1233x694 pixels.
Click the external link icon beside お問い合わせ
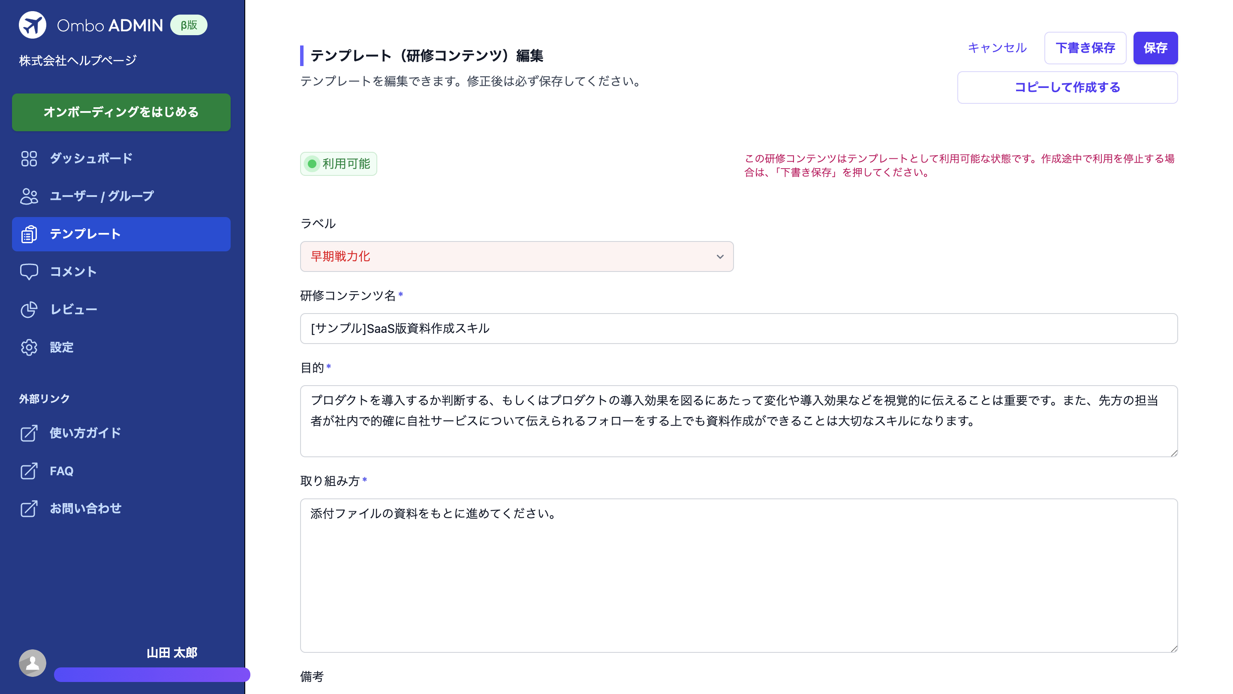29,509
